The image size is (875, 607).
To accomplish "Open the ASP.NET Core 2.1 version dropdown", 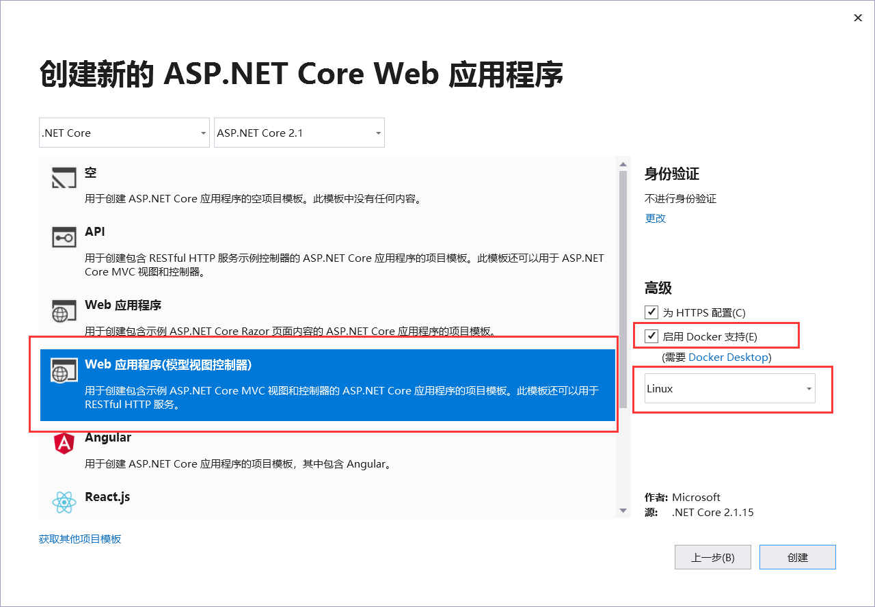I will coord(299,133).
